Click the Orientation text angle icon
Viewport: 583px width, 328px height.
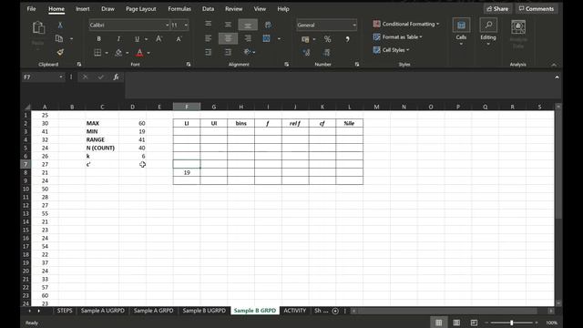(x=247, y=52)
